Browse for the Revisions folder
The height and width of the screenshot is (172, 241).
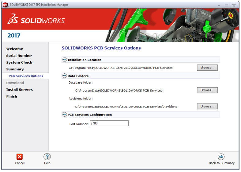pyautogui.click(x=207, y=106)
